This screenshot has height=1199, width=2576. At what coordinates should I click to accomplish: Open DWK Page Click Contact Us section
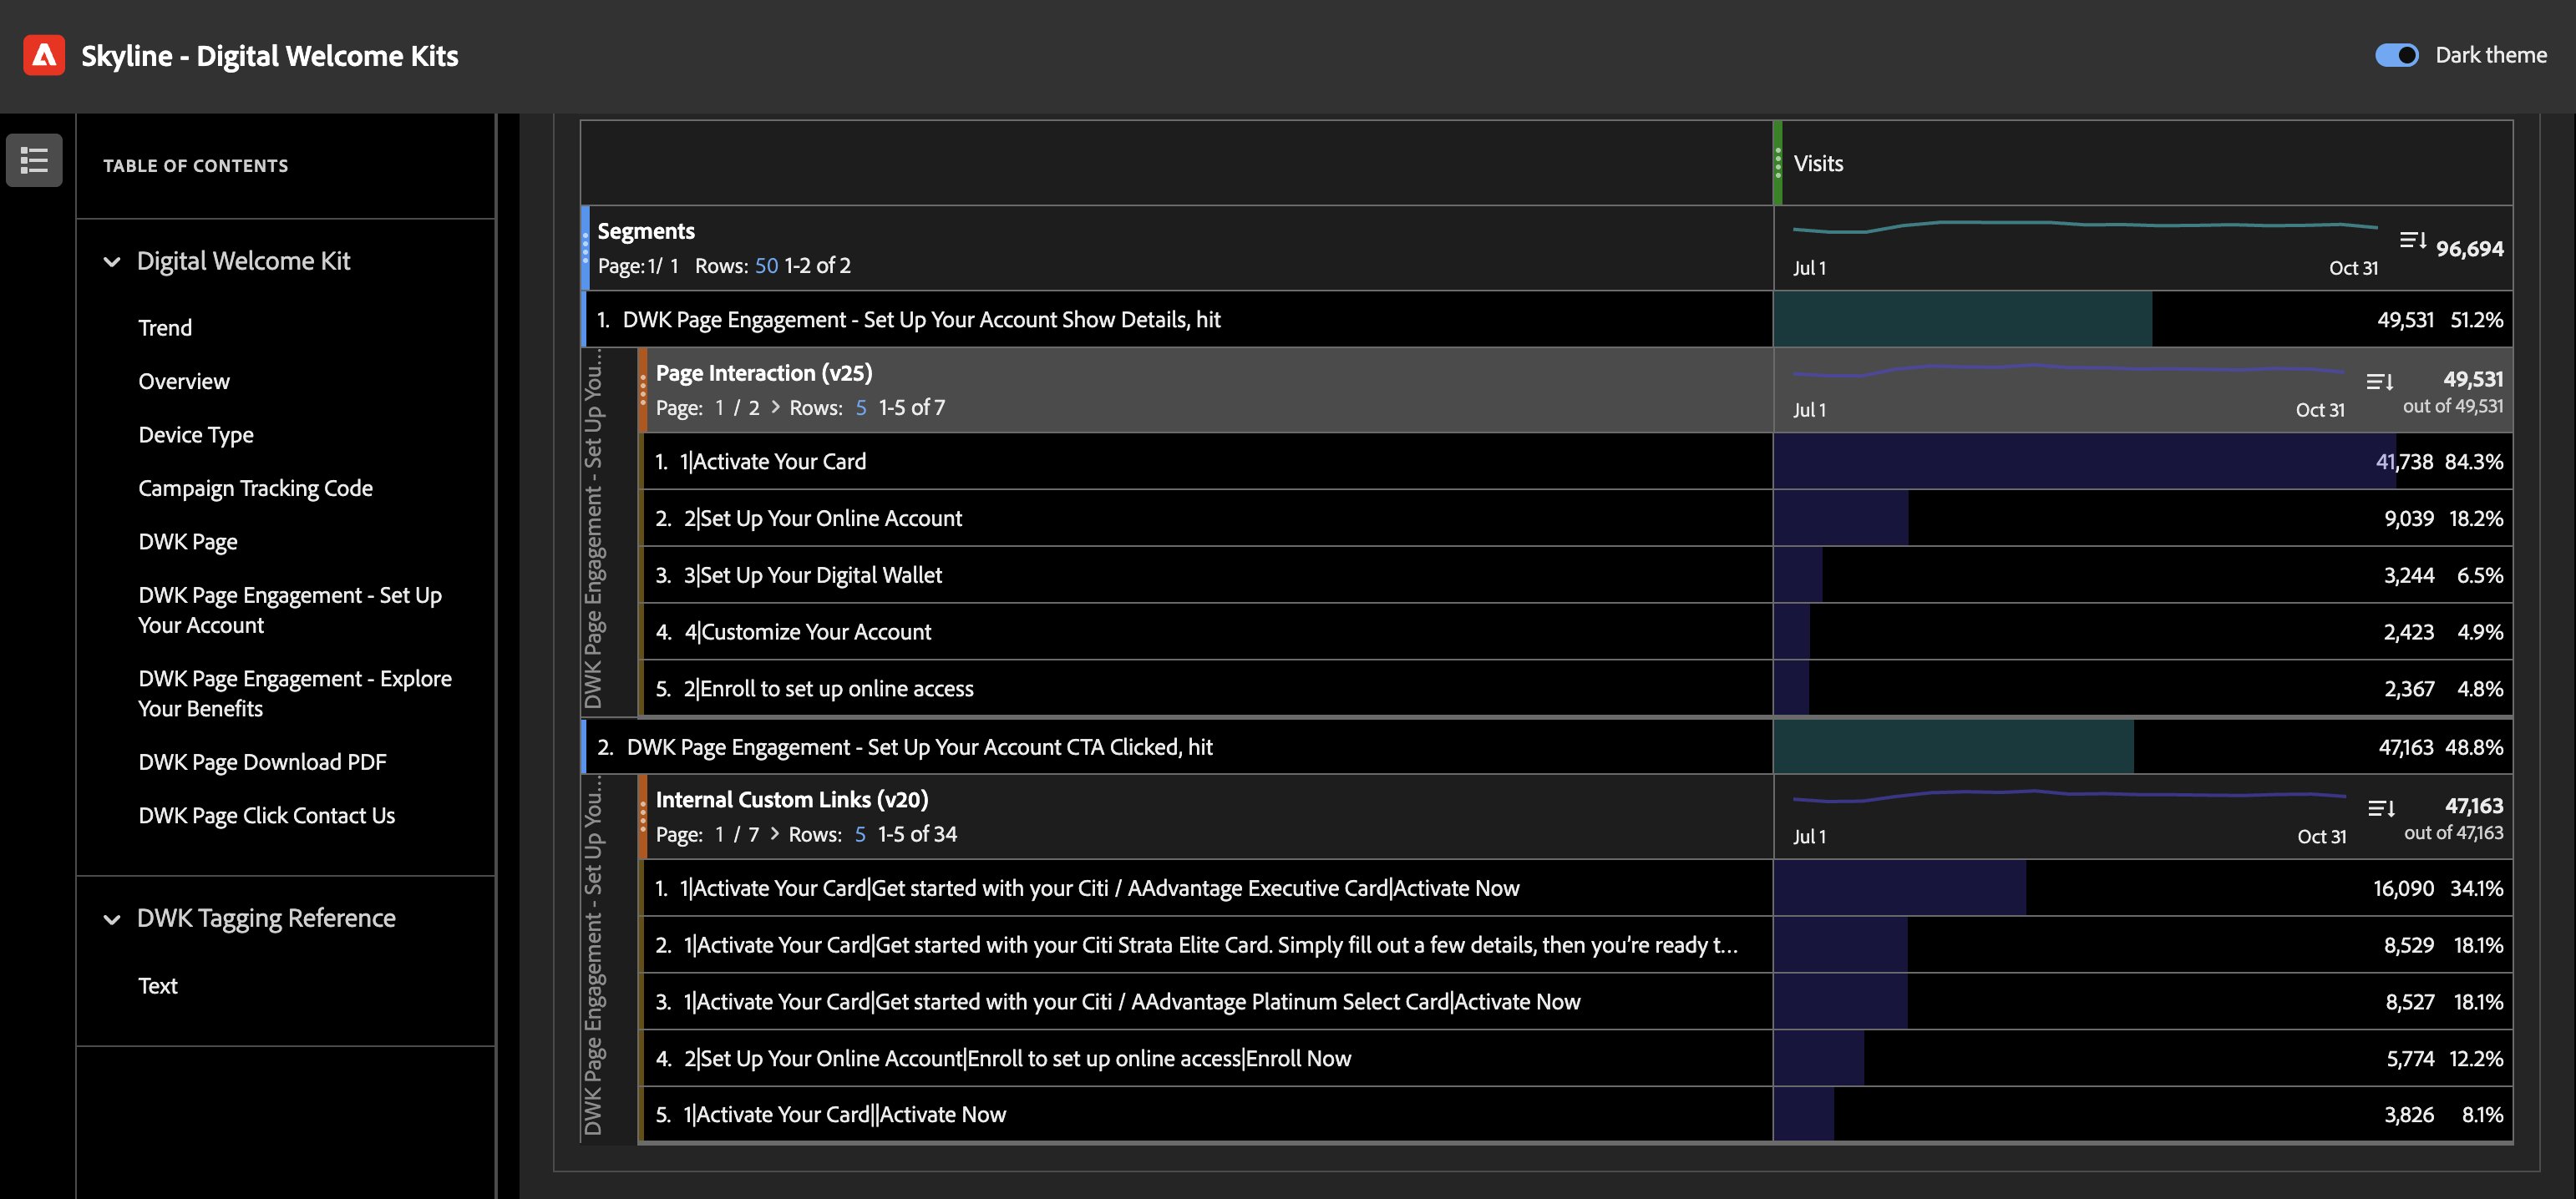(267, 815)
